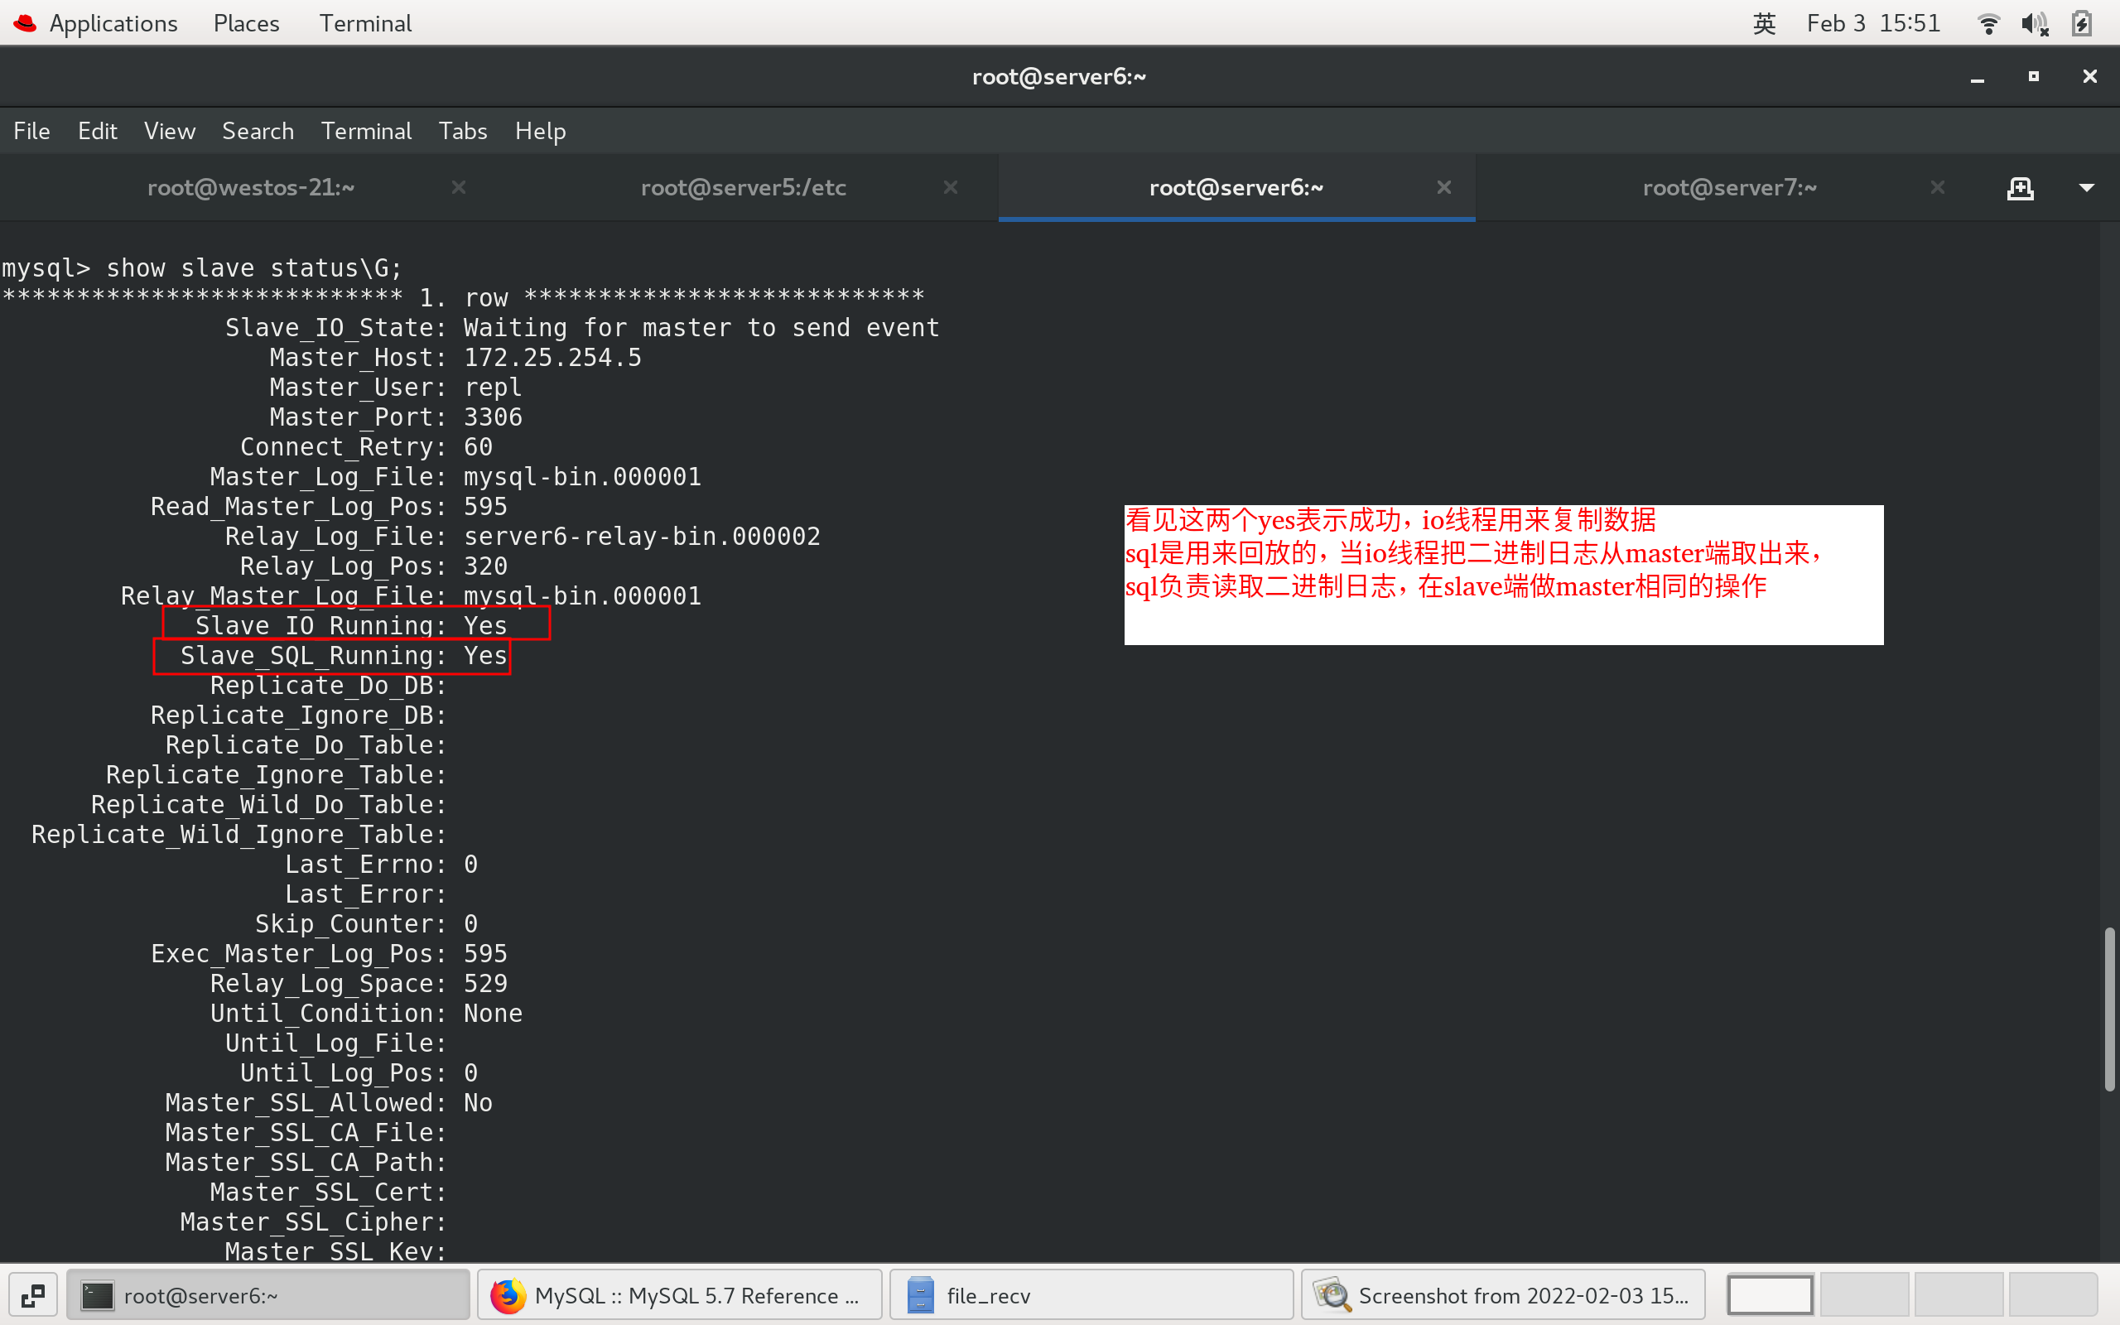Click the vertical scrollbar on the right
This screenshot has width=2120, height=1325.
2111,1008
